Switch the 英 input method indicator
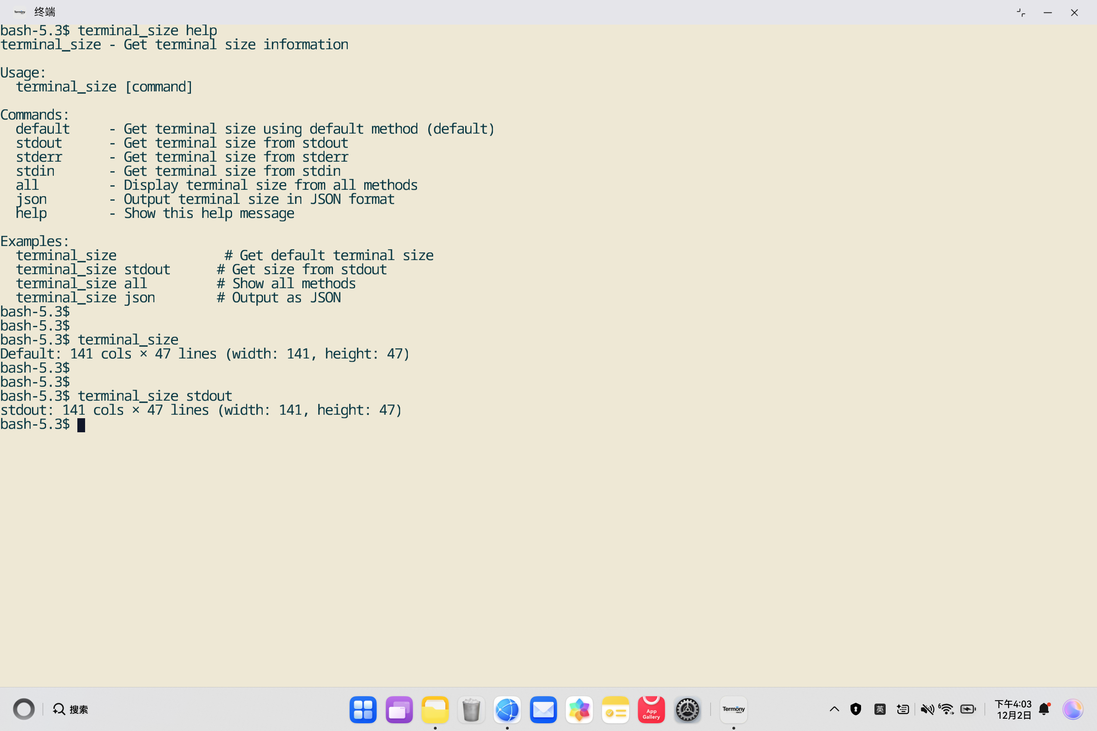 (x=880, y=710)
